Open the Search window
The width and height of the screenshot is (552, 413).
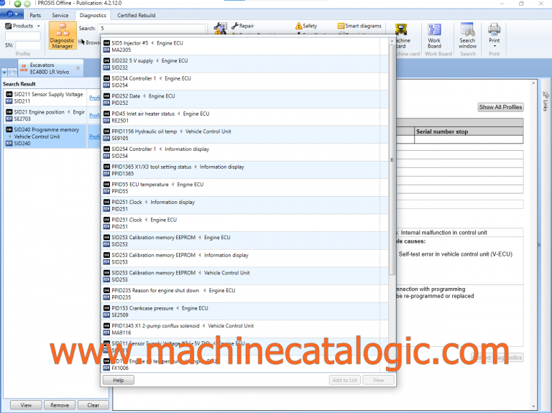point(467,36)
